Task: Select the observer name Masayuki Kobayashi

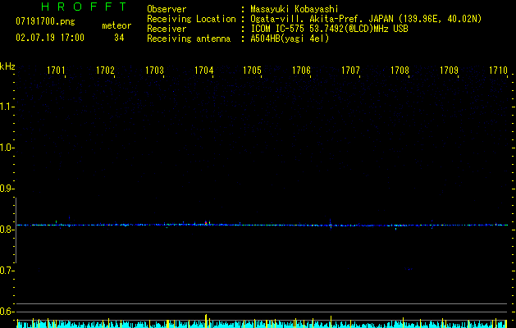Action: coord(295,9)
